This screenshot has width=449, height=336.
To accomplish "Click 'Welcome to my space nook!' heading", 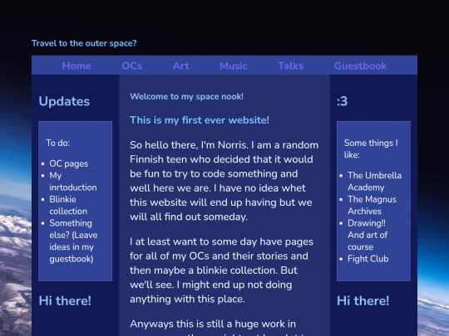I will [186, 96].
